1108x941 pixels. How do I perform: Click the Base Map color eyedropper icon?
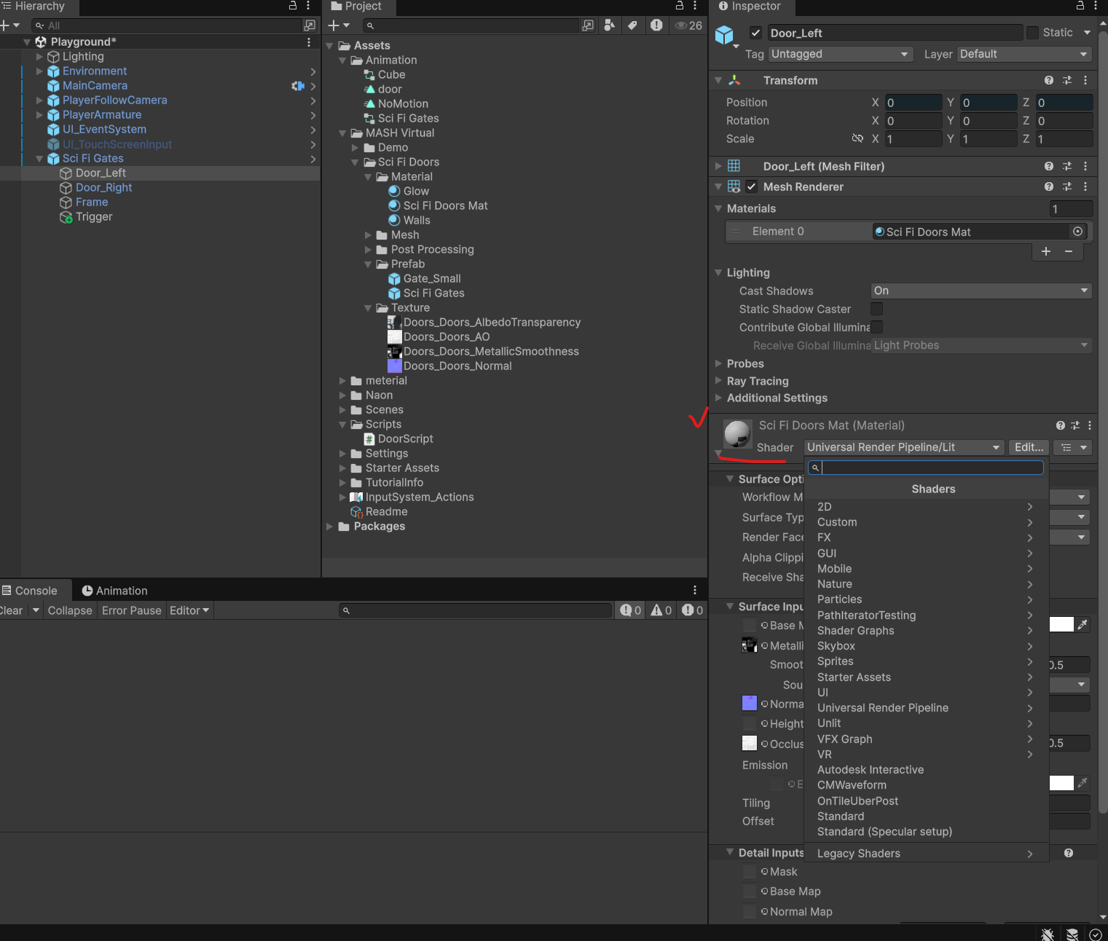click(x=1083, y=624)
